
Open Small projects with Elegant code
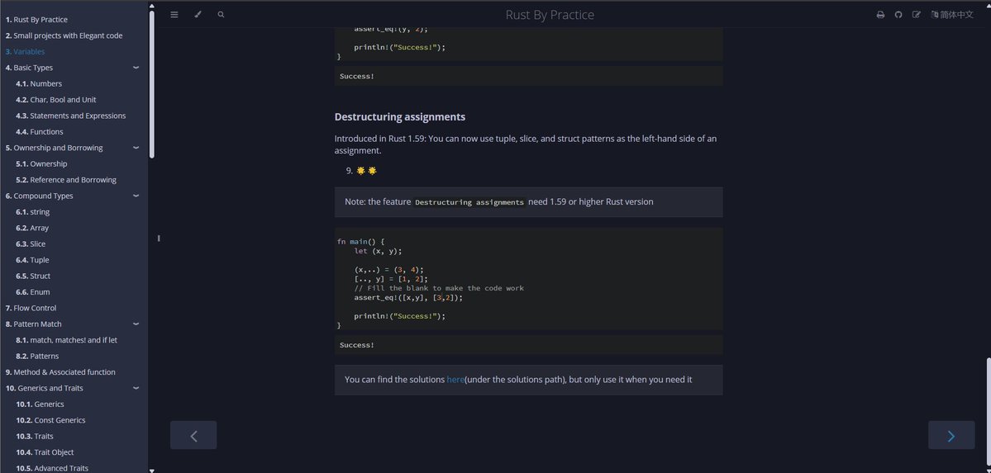click(64, 35)
